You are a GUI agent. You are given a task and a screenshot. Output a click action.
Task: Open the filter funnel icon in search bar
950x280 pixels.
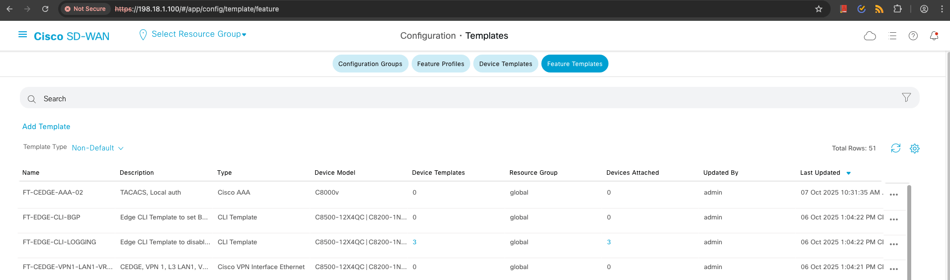tap(906, 97)
